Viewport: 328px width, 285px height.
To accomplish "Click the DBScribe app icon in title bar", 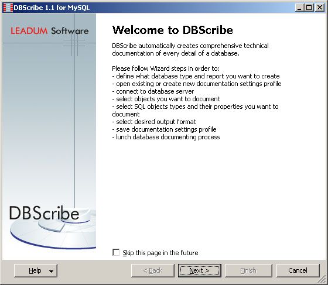I will 8,8.
